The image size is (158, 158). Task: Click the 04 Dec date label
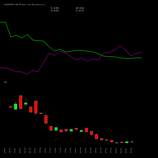coord(131,150)
